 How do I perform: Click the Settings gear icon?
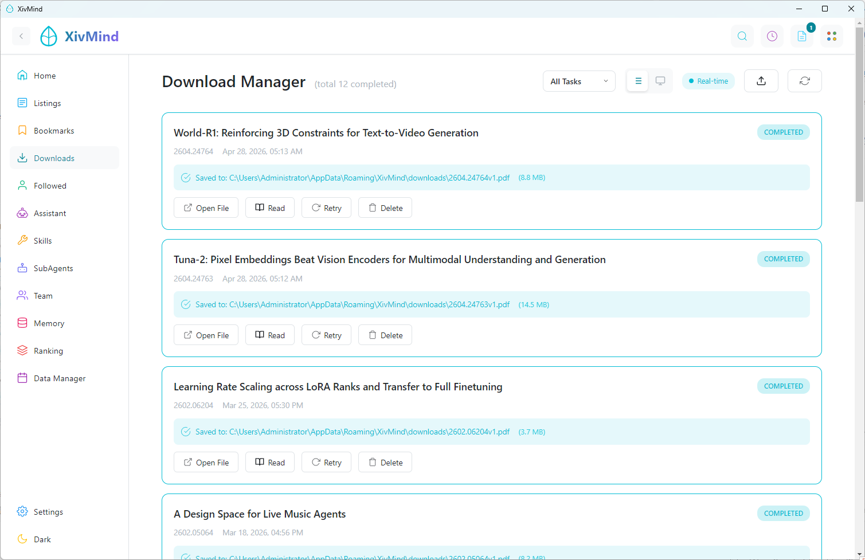22,512
